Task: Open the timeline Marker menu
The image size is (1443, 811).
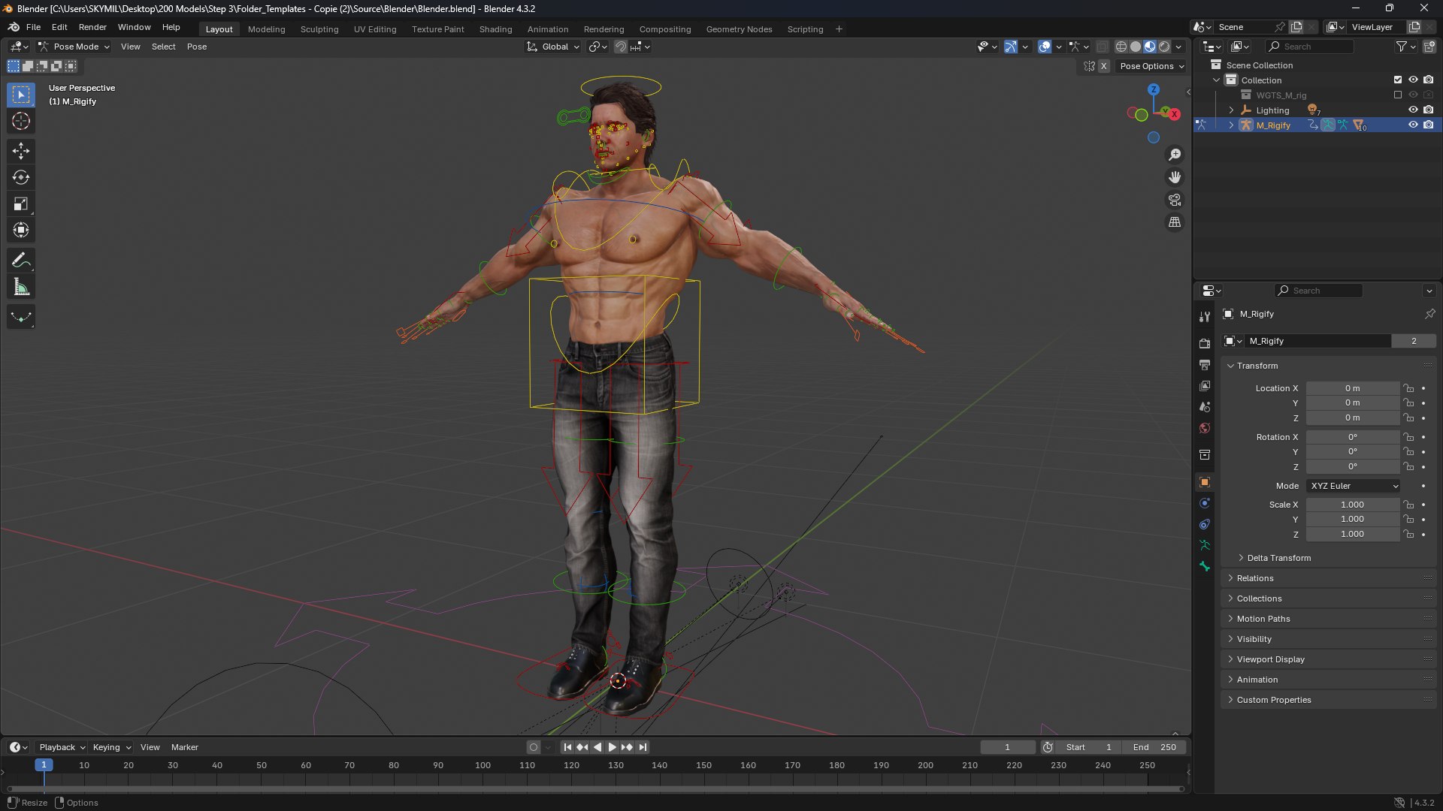Action: tap(185, 747)
